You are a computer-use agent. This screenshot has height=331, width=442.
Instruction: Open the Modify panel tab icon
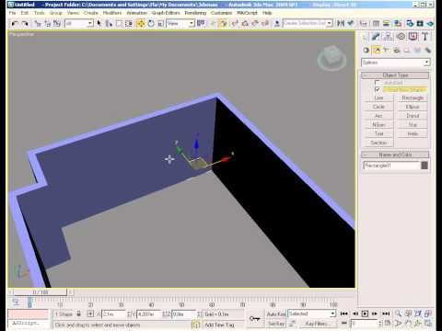coord(376,37)
